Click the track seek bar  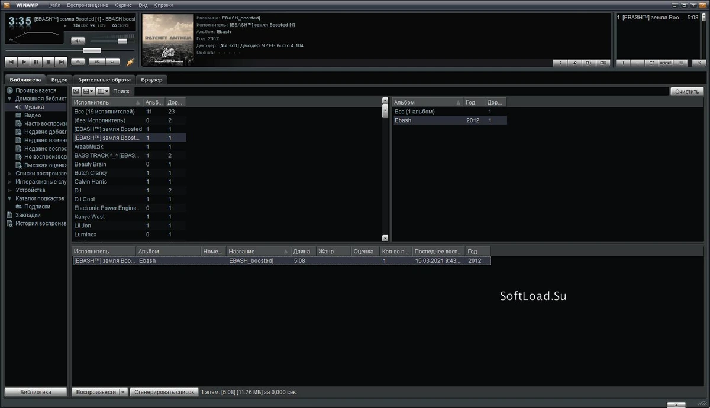70,51
